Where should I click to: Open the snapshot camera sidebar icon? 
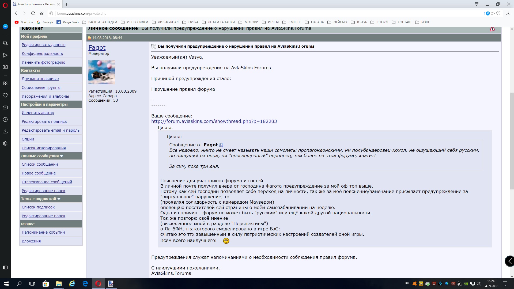coord(5,67)
